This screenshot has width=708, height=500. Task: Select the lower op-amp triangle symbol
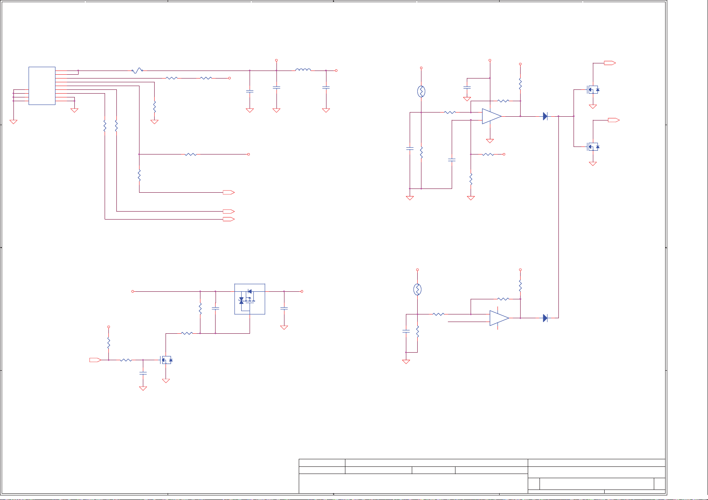pyautogui.click(x=499, y=318)
